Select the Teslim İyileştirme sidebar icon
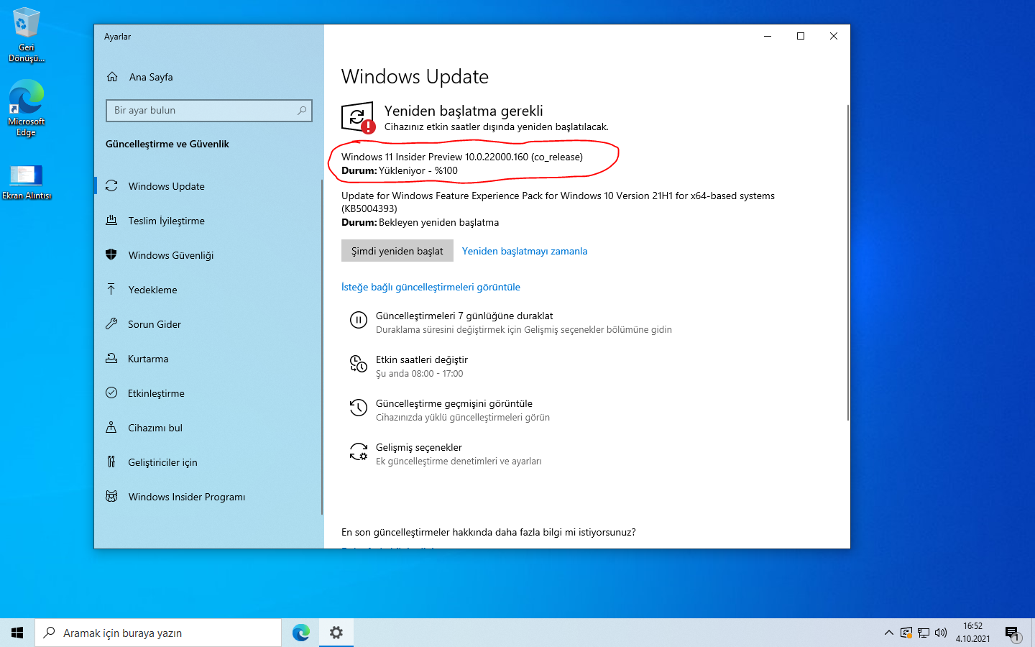Screen dimensions: 1035x647 pyautogui.click(x=111, y=221)
